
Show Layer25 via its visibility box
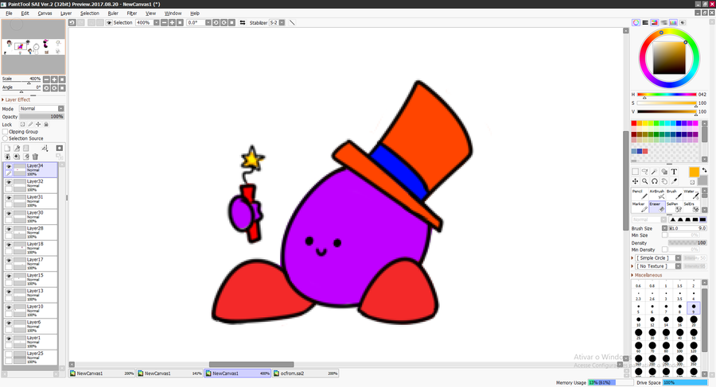(x=9, y=354)
